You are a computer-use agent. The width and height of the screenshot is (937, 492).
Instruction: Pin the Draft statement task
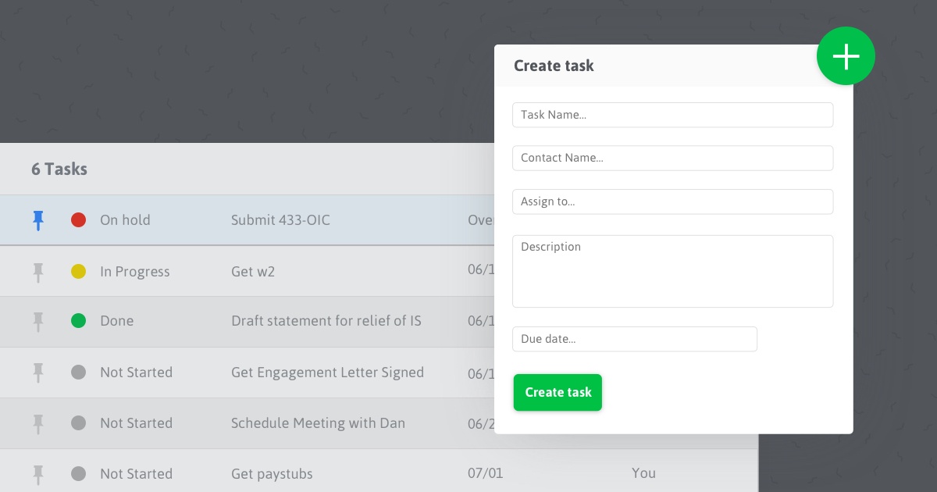coord(37,321)
